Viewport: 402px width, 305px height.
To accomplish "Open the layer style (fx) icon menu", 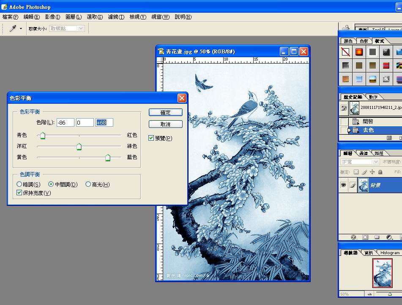I will (x=353, y=237).
